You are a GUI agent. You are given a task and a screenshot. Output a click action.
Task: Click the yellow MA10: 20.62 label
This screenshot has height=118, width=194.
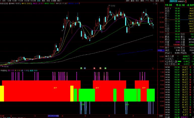coord(27,3)
